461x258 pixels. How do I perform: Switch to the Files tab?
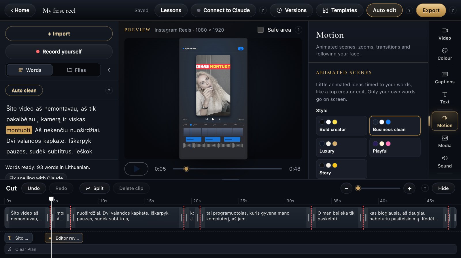[77, 70]
